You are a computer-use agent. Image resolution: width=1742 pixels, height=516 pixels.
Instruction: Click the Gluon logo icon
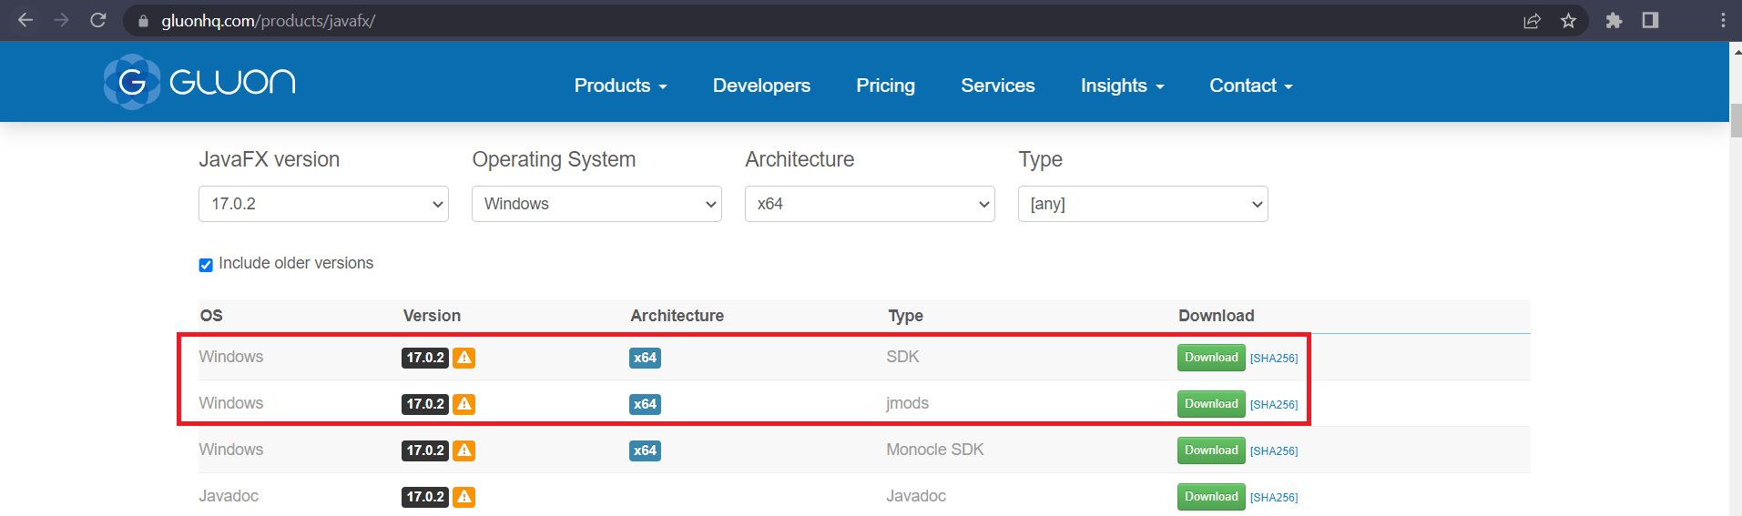pyautogui.click(x=132, y=82)
